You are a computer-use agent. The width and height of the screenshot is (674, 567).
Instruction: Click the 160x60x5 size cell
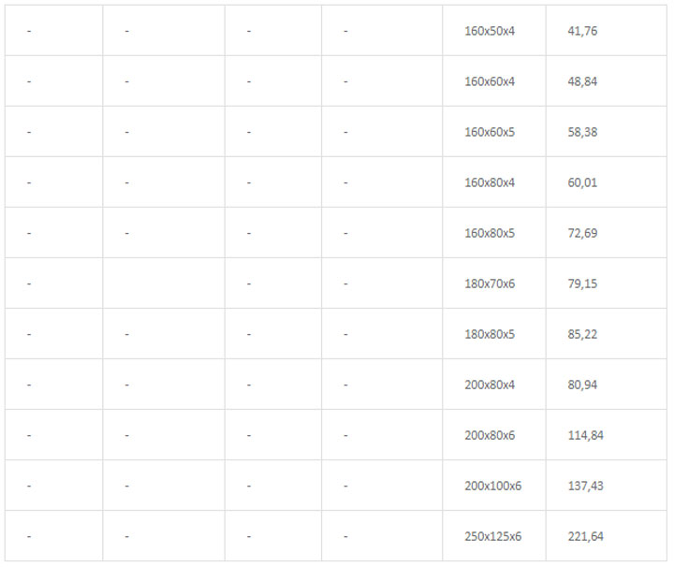(x=490, y=132)
